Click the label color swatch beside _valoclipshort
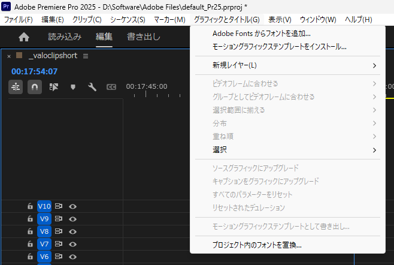The height and width of the screenshot is (265, 394). (x=19, y=55)
